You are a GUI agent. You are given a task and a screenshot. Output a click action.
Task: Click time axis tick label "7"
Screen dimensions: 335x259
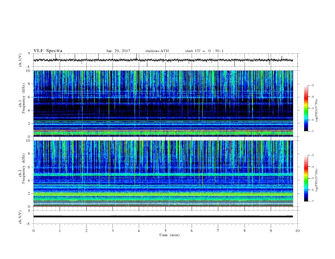click(218, 231)
